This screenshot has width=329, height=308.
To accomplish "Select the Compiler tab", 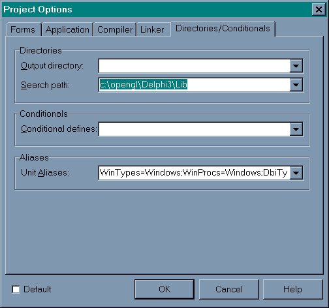I will [x=115, y=29].
